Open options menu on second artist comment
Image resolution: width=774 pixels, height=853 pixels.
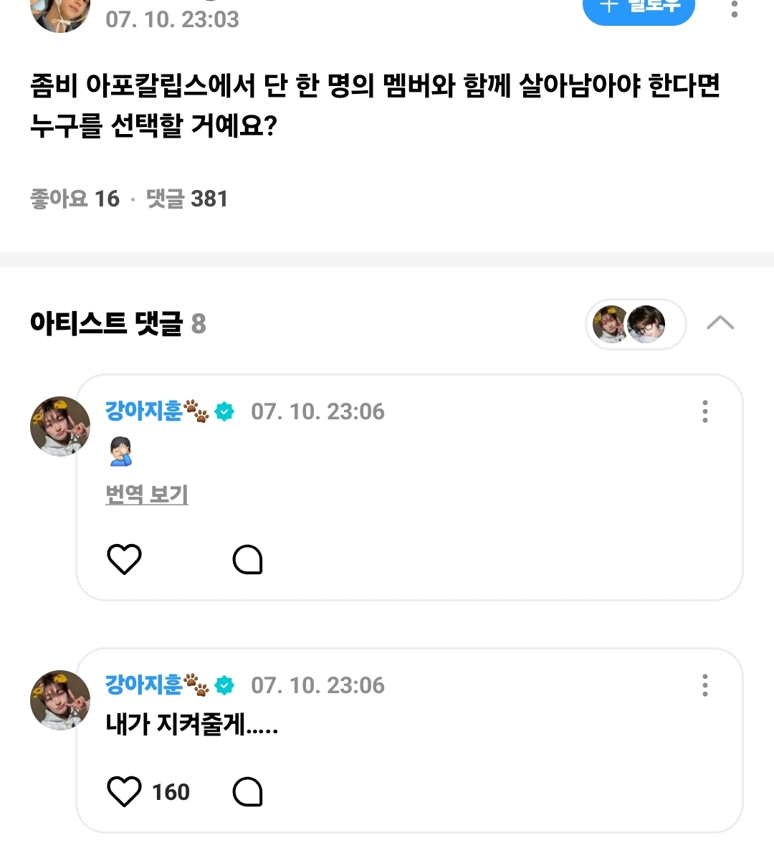click(x=705, y=685)
